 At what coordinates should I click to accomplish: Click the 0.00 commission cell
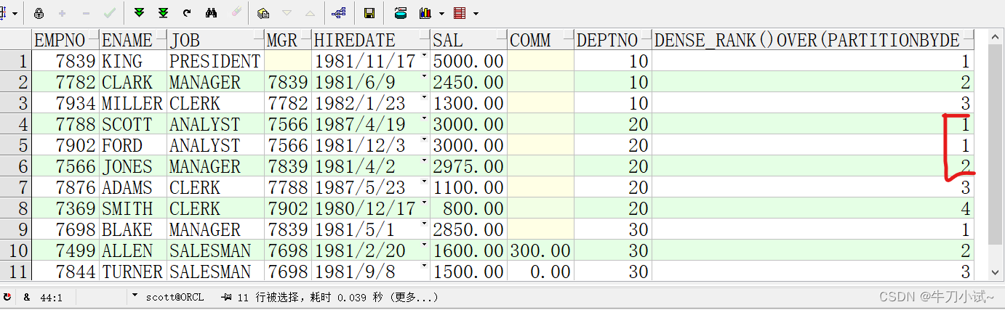[540, 272]
